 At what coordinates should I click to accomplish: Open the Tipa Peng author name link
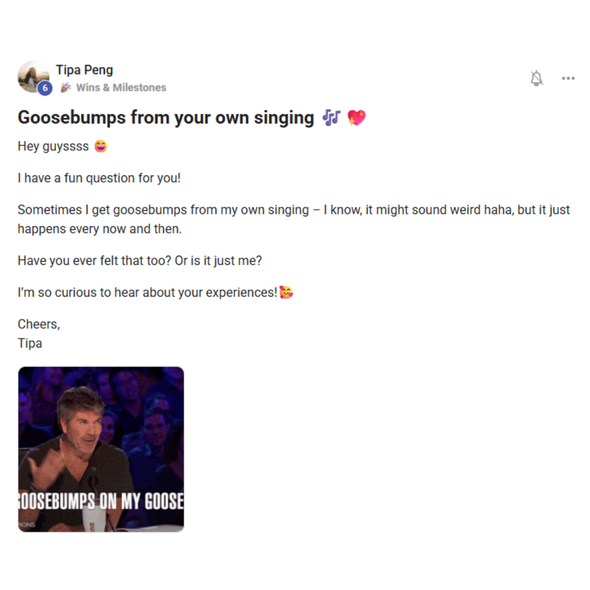84,70
